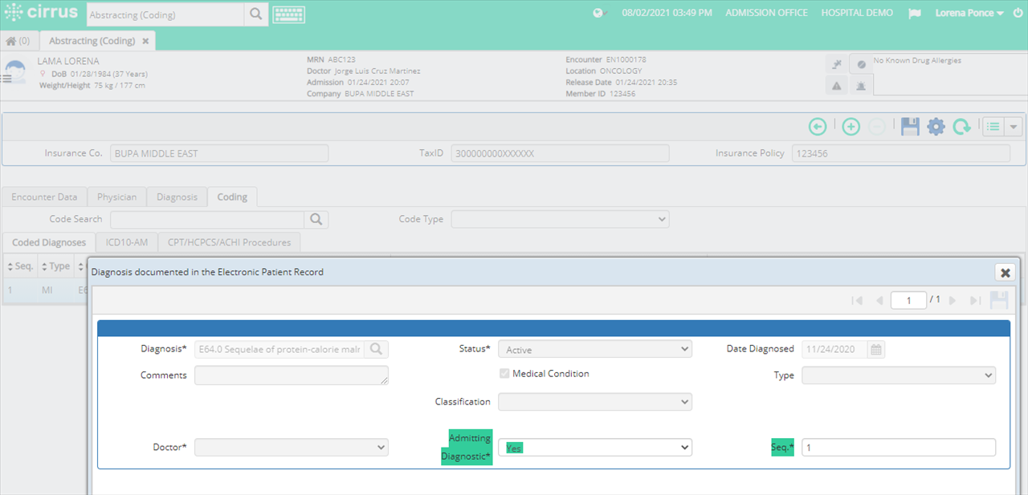Click the dialog save diskette icon

click(998, 300)
